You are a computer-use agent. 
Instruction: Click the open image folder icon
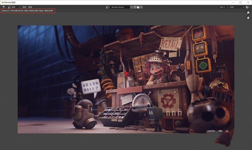138,7
